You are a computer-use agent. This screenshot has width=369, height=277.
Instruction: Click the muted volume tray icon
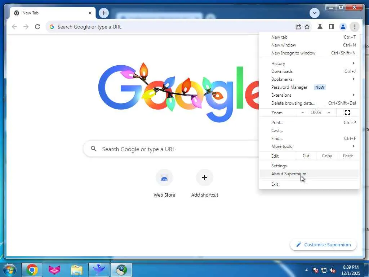pos(333,270)
